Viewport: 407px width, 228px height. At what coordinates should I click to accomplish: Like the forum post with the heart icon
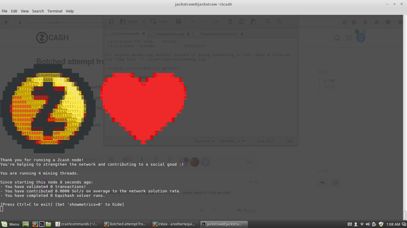[x=202, y=210]
